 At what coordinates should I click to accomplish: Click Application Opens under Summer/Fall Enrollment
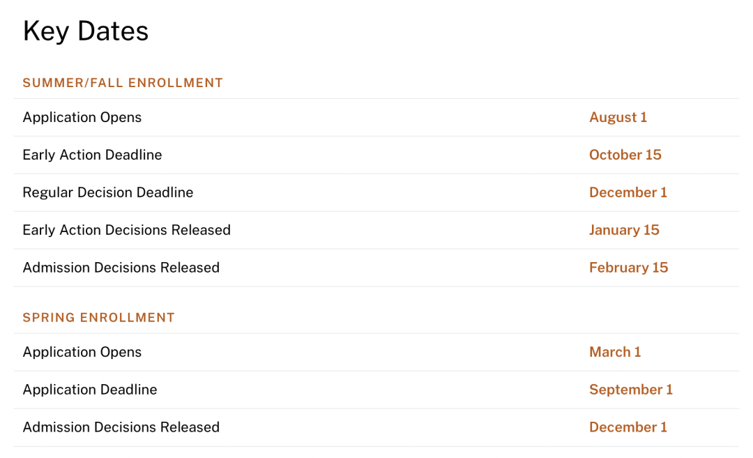point(82,118)
